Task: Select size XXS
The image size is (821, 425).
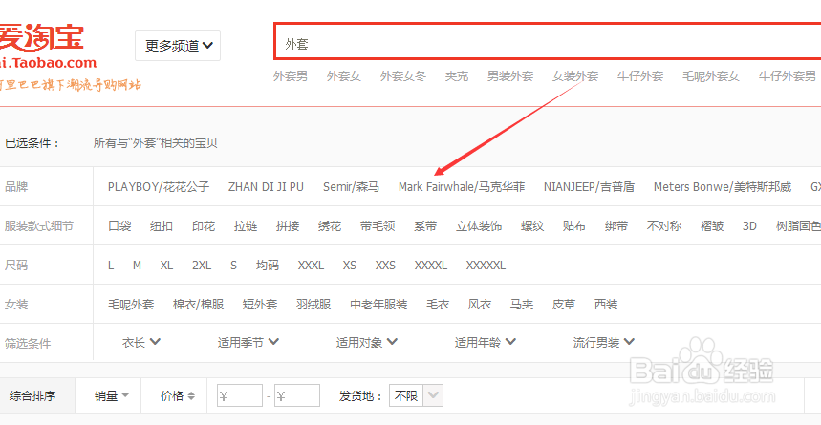Action: pos(385,266)
